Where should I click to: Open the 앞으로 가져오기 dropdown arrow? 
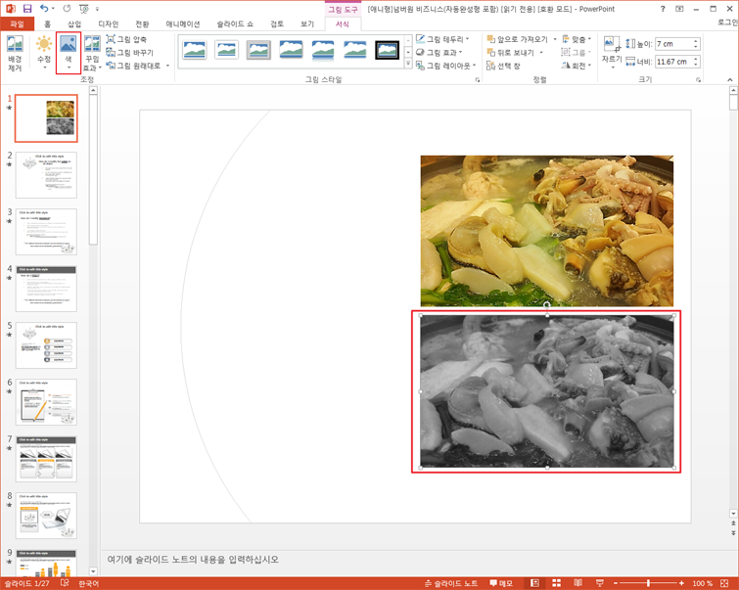[x=555, y=39]
